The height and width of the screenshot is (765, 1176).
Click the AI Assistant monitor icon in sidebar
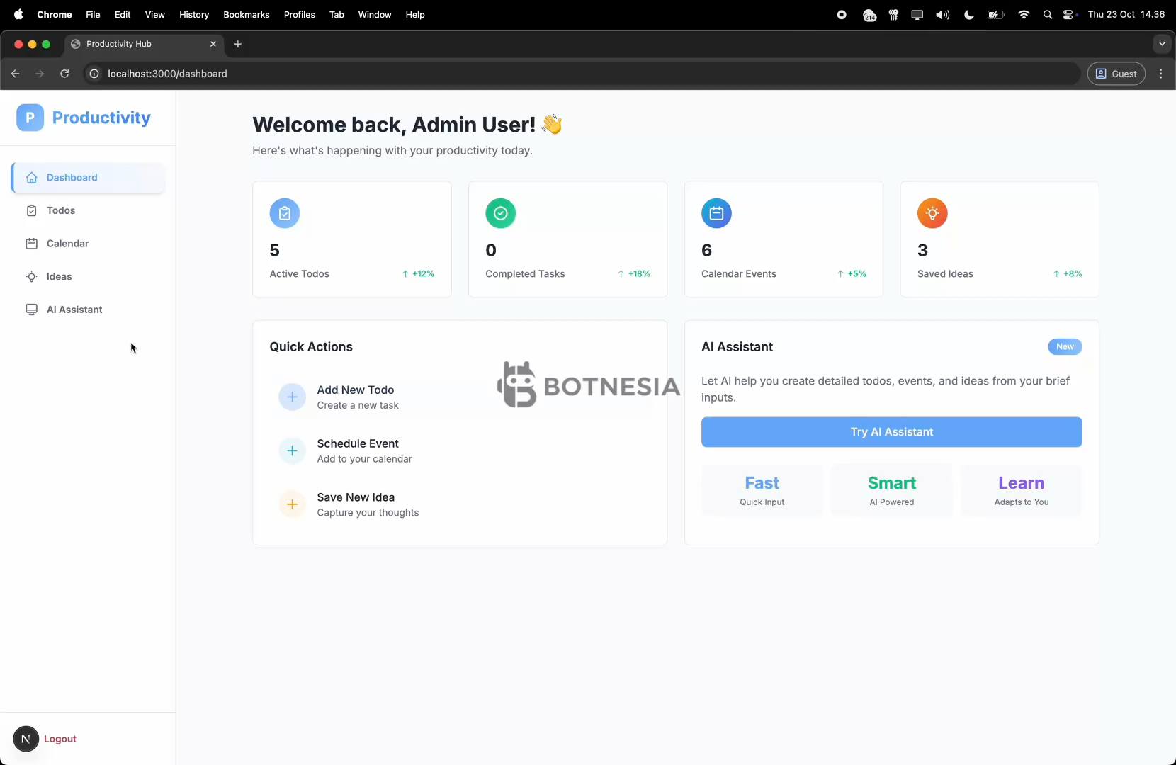31,310
